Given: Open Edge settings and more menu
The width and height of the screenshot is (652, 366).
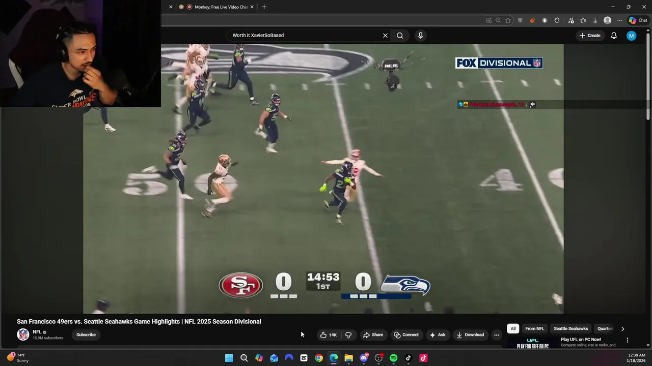Looking at the screenshot, I should pyautogui.click(x=619, y=20).
